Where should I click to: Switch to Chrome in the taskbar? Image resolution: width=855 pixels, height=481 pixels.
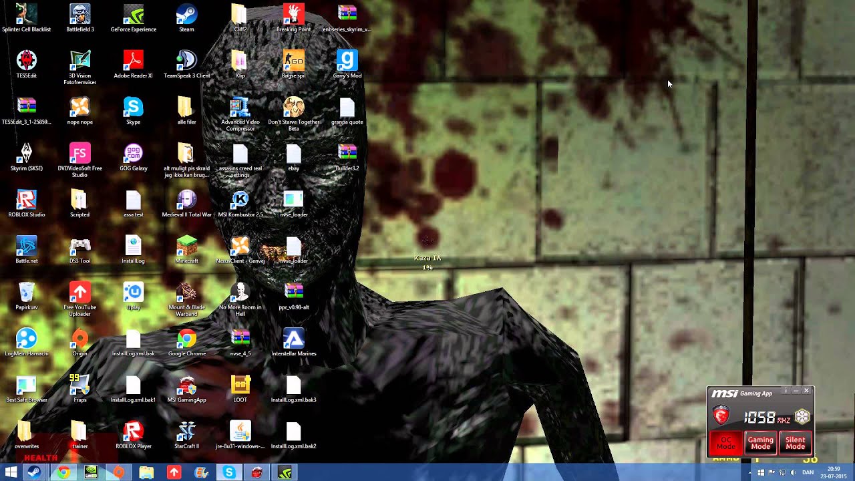click(x=63, y=472)
